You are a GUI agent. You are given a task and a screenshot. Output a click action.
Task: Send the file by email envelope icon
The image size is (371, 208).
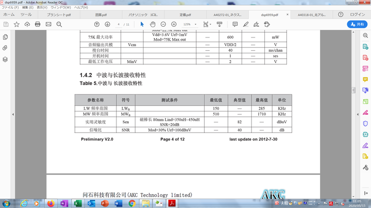pos(49,24)
